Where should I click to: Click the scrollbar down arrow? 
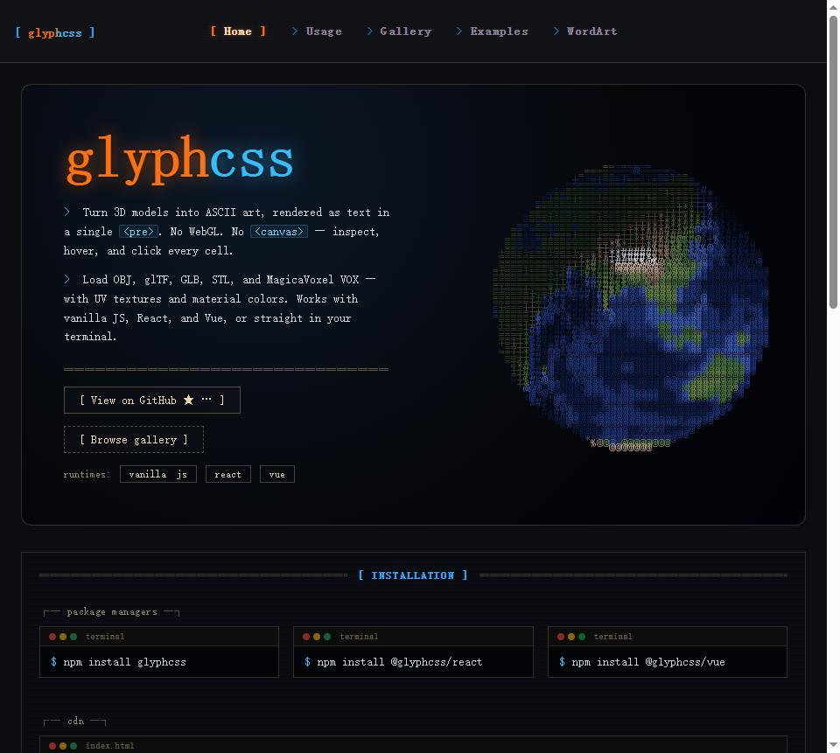(x=833, y=745)
